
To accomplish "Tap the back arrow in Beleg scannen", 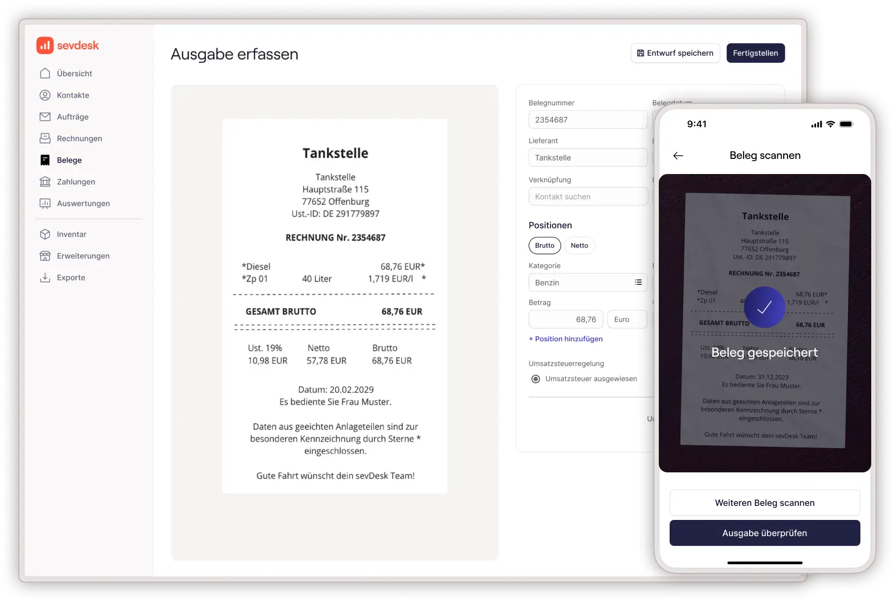I will (678, 156).
